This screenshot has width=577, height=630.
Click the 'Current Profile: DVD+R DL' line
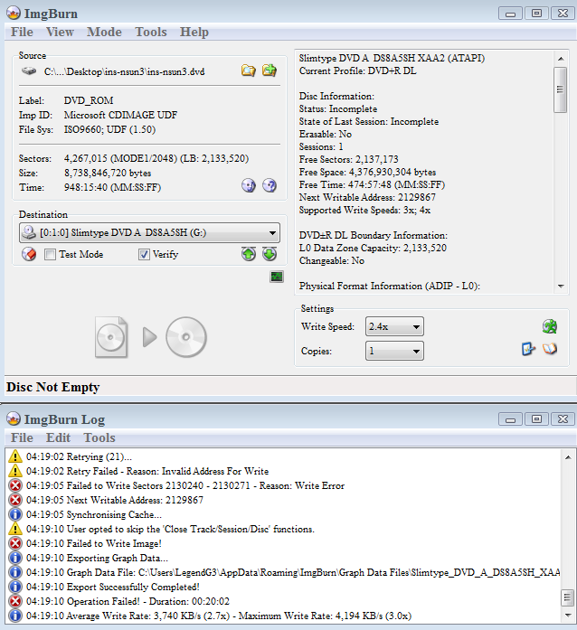[358, 71]
